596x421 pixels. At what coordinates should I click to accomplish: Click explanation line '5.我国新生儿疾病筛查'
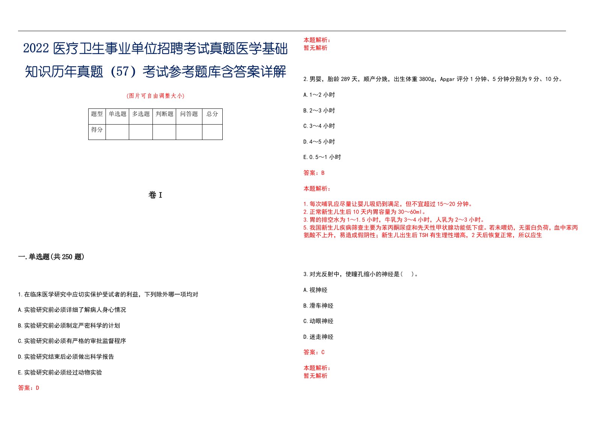click(x=441, y=228)
